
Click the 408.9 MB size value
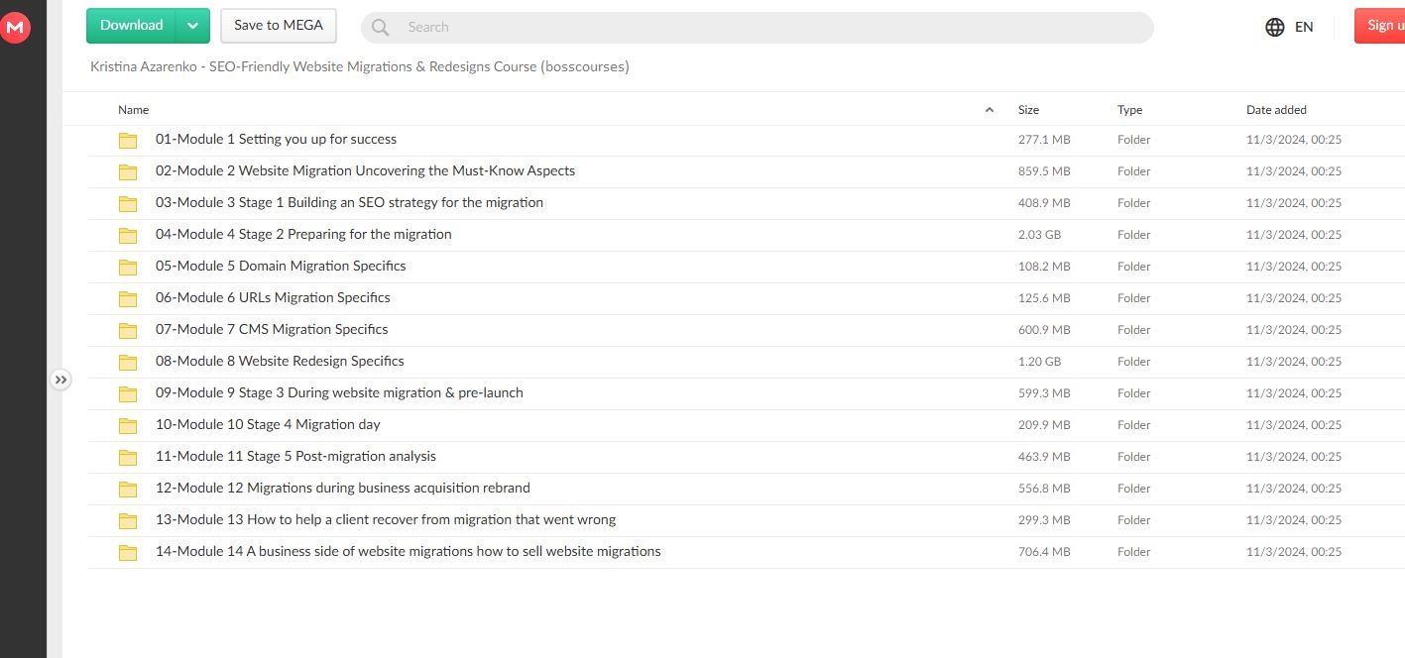pyautogui.click(x=1044, y=203)
